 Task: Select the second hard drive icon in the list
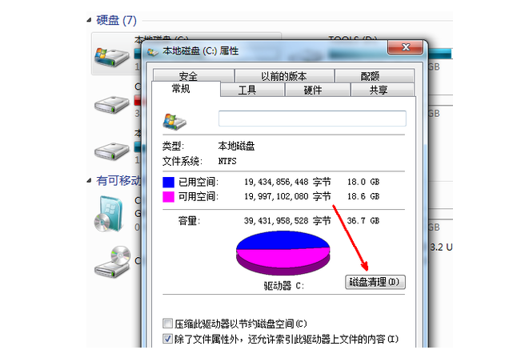112,105
